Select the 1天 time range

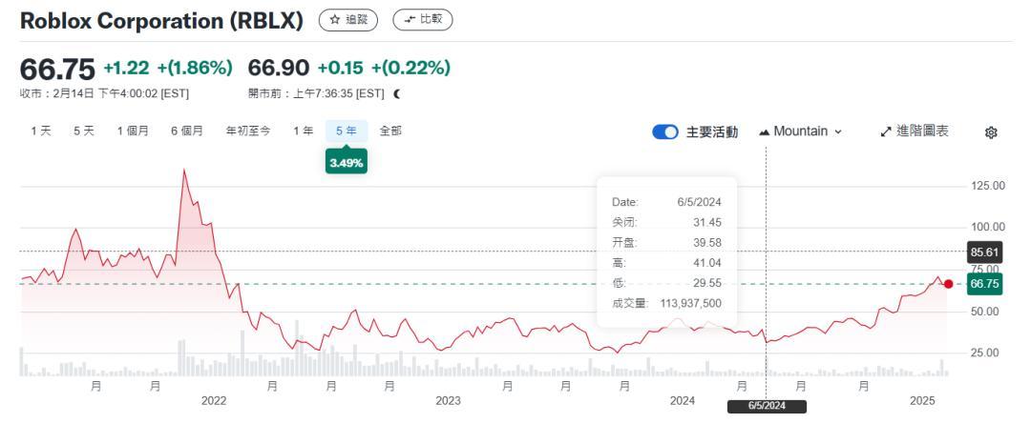pyautogui.click(x=40, y=131)
